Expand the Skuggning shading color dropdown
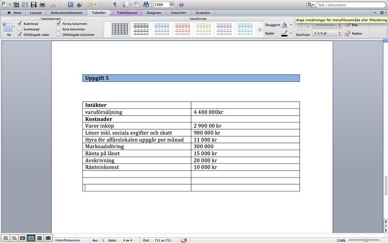Image resolution: width=388 pixels, height=243 pixels. [291, 24]
